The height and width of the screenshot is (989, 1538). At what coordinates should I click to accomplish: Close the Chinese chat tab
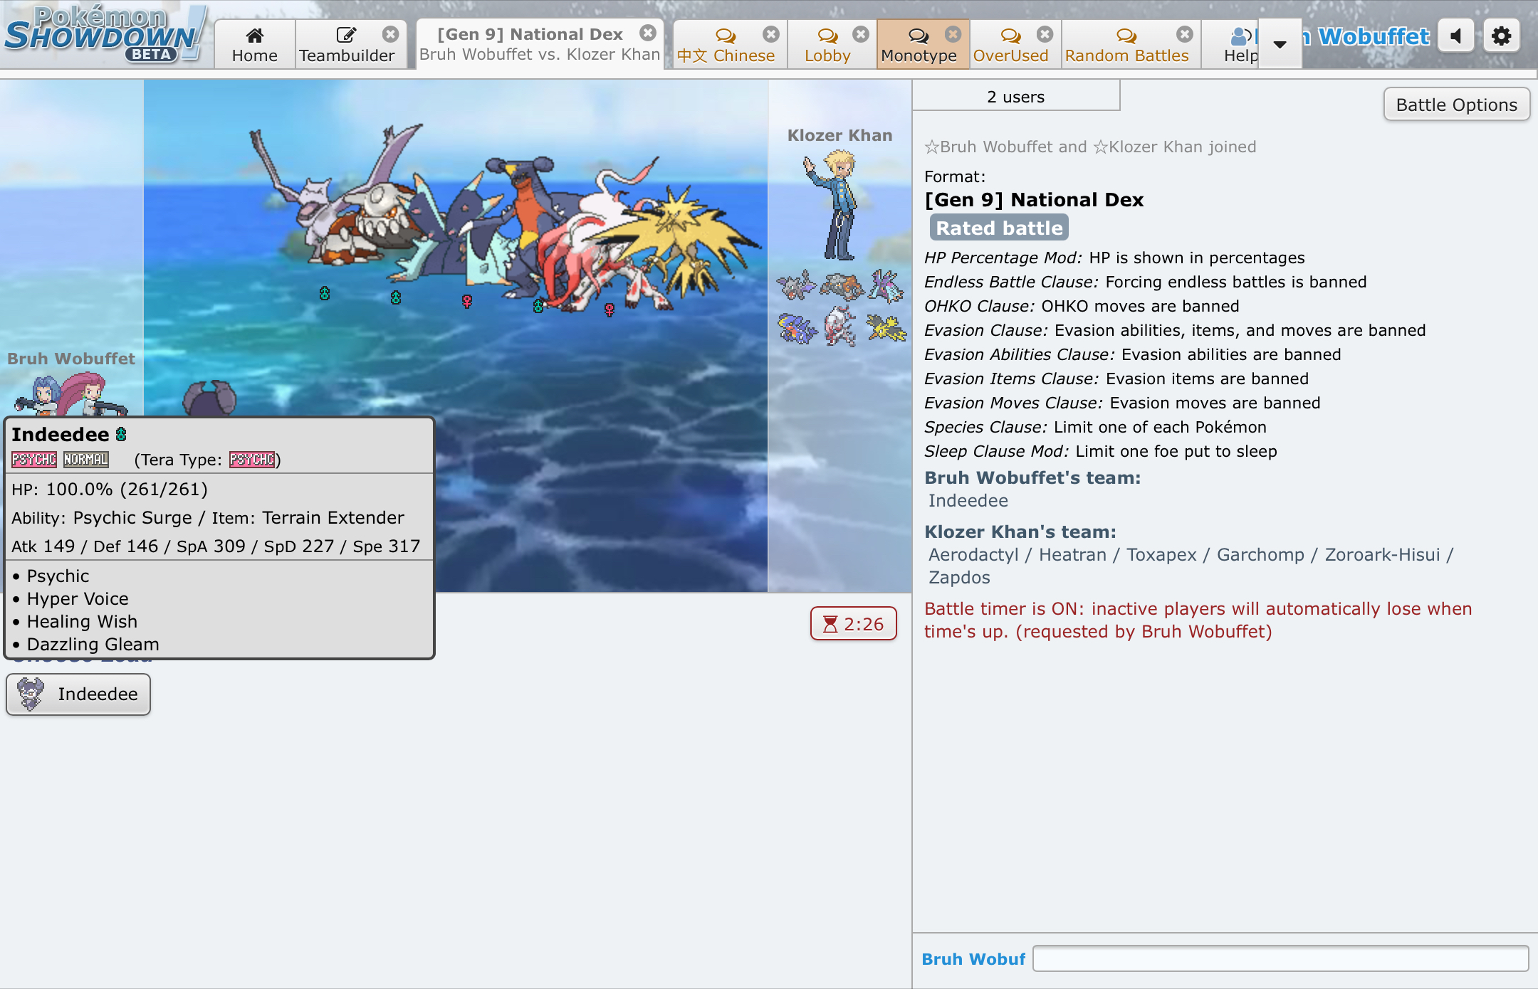[770, 34]
